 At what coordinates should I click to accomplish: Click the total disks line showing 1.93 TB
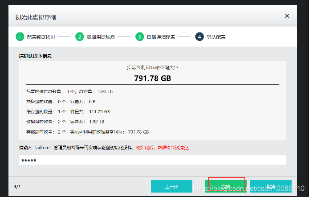[x=69, y=91]
